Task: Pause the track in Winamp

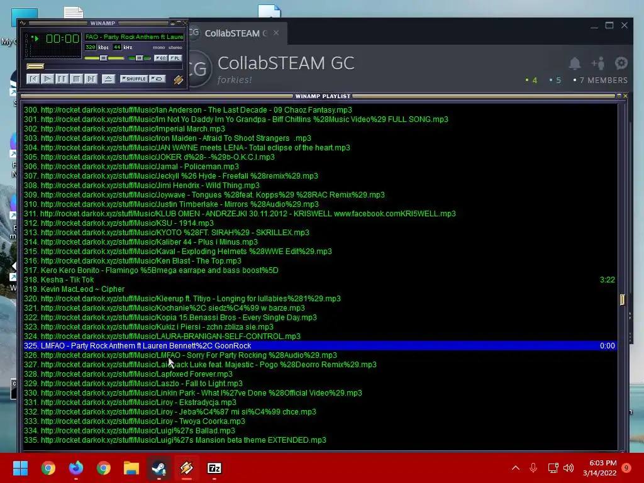Action: coord(62,79)
